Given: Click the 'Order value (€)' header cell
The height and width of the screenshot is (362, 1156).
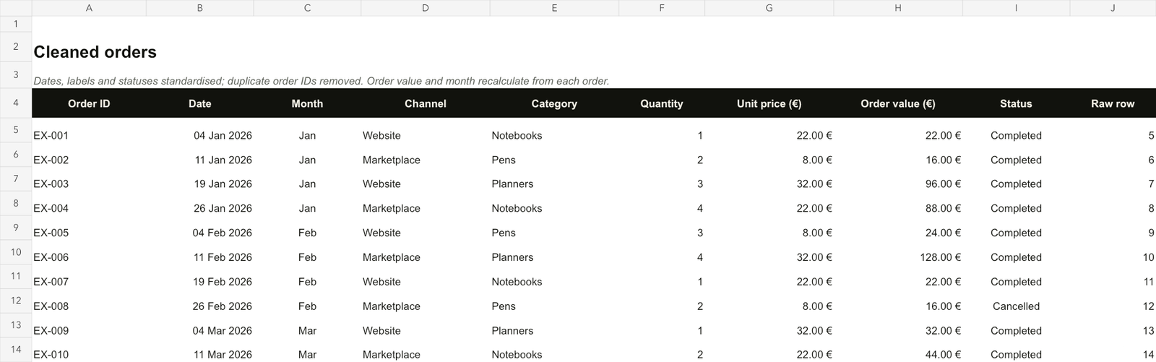Looking at the screenshot, I should (898, 103).
